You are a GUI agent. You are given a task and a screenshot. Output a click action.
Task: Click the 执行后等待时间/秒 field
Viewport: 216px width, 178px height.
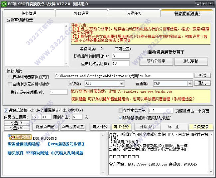pos(58,92)
